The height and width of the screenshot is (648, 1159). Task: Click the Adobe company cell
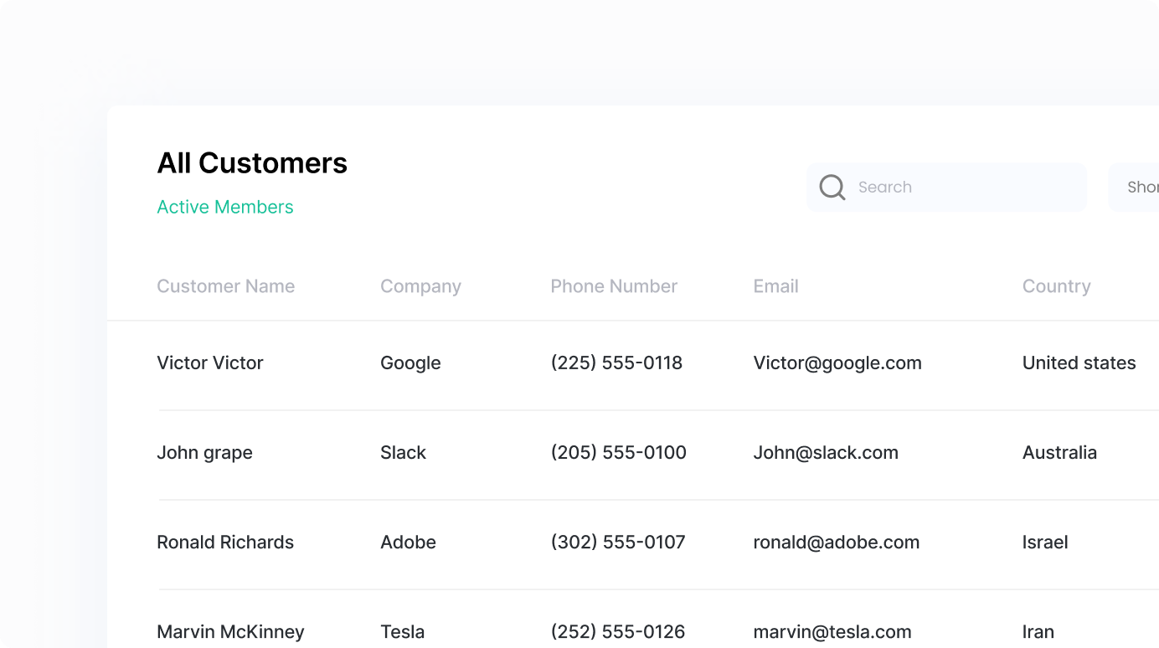408,542
